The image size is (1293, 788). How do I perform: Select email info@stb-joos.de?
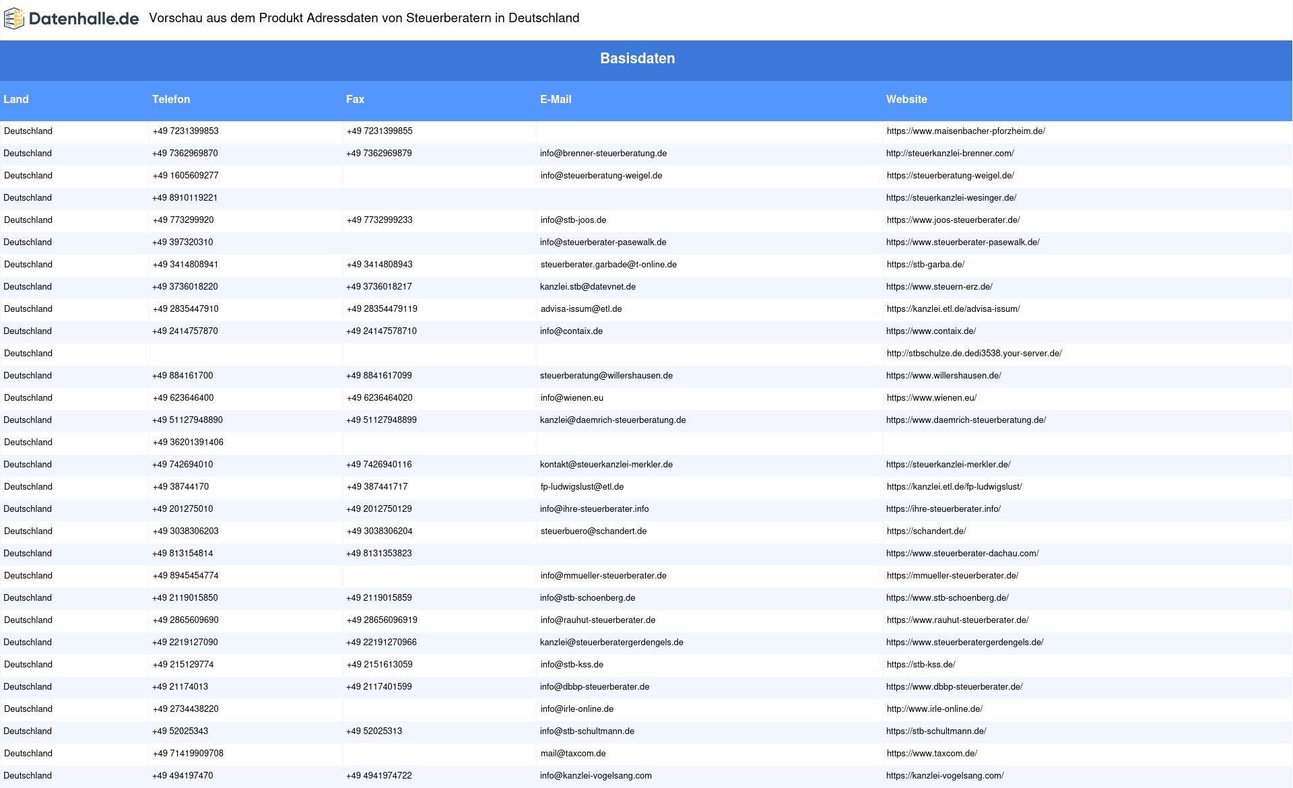tap(573, 220)
